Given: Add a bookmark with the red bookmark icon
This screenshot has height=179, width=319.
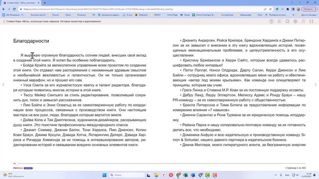Looking at the screenshot, I should click(x=304, y=21).
